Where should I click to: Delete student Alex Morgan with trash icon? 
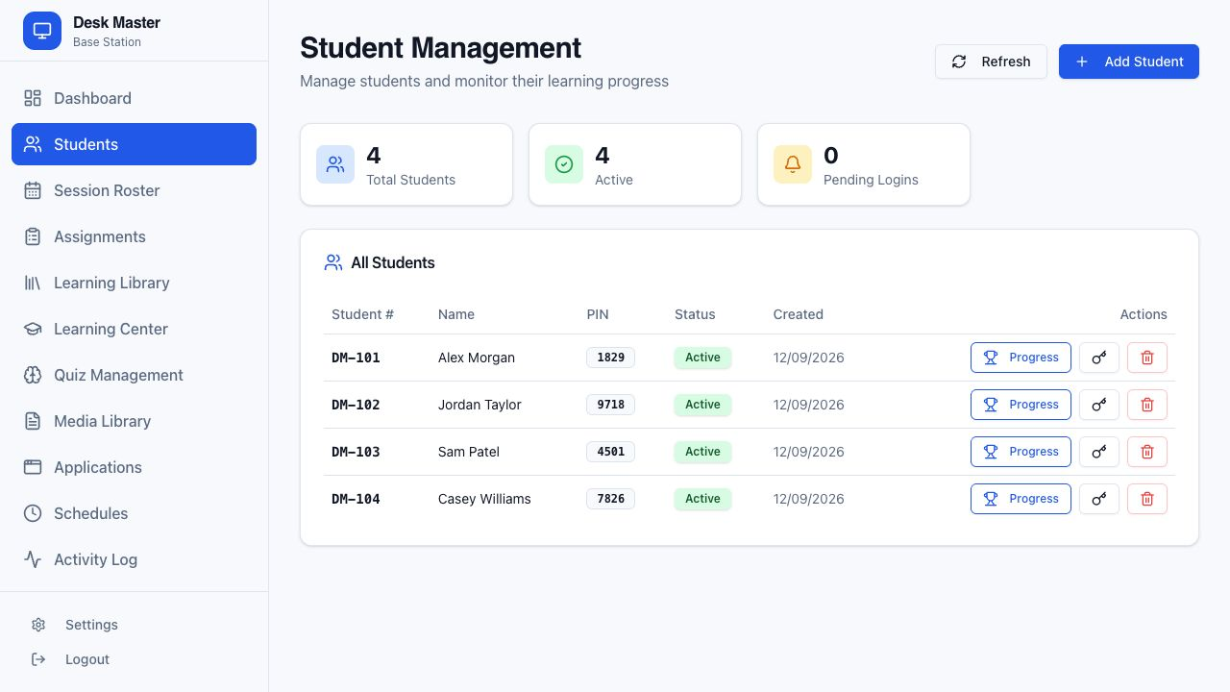click(x=1147, y=358)
